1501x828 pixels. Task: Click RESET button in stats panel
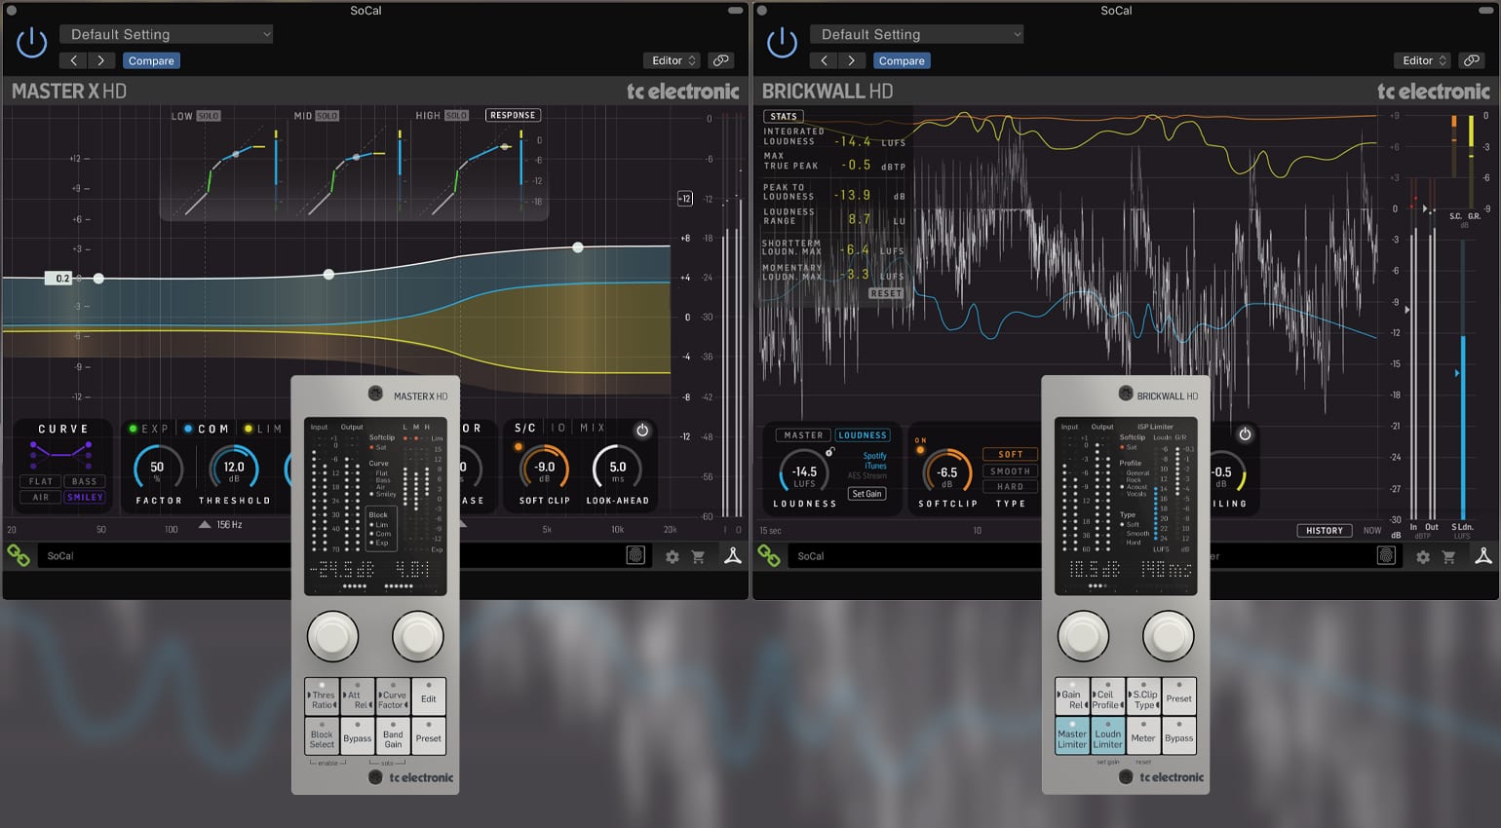coord(886,293)
